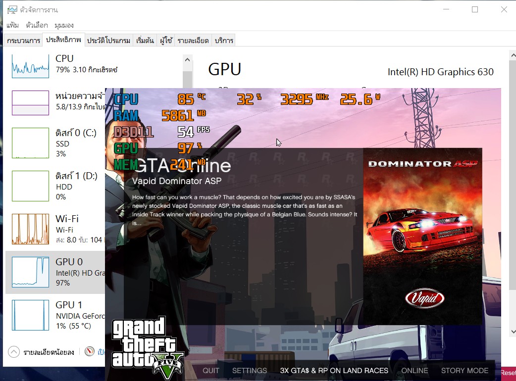Image resolution: width=516 pixels, height=381 pixels.
Task: Switch to the บริการ (Services) tab
Action: point(224,41)
